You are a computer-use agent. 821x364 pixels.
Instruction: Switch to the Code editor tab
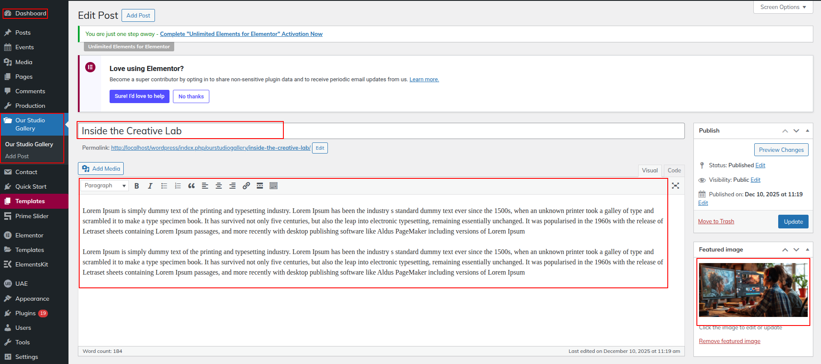tap(674, 170)
